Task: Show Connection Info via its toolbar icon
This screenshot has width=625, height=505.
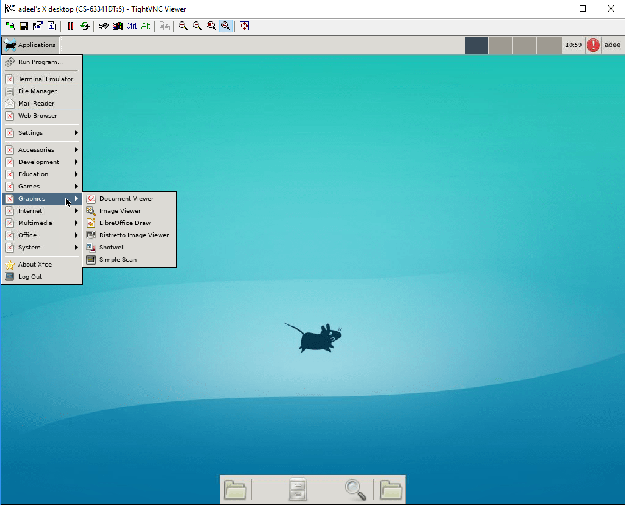Action: 52,26
